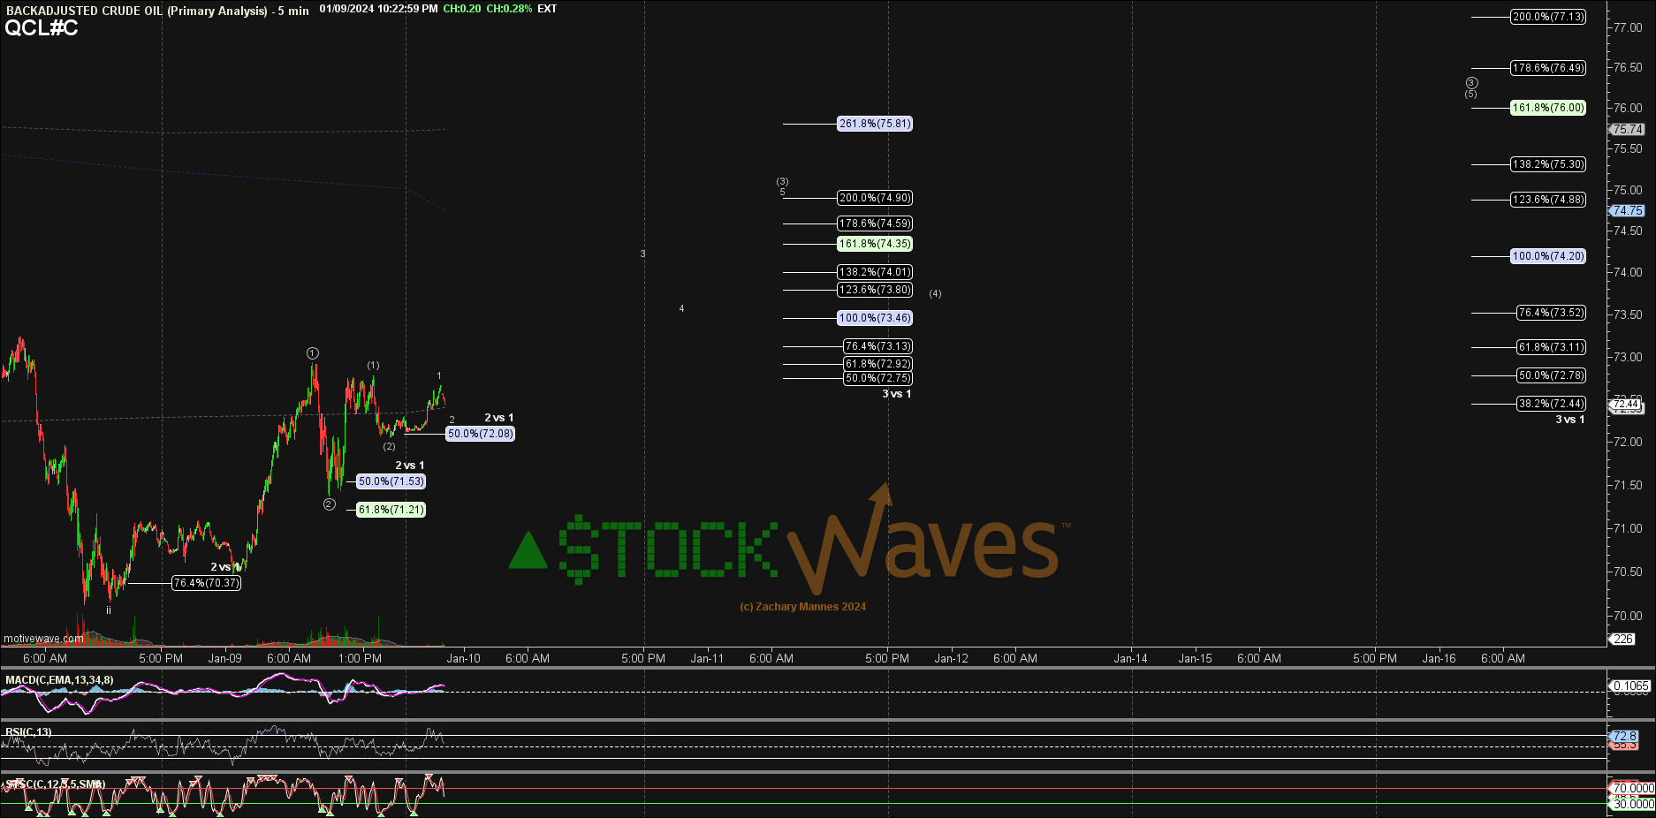Screen dimensions: 1656x818
Task: Click the 74.75 blue price tag on the axis
Action: coord(1627,211)
